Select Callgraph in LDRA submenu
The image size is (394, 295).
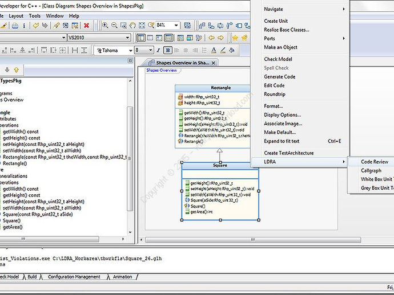(x=371, y=170)
